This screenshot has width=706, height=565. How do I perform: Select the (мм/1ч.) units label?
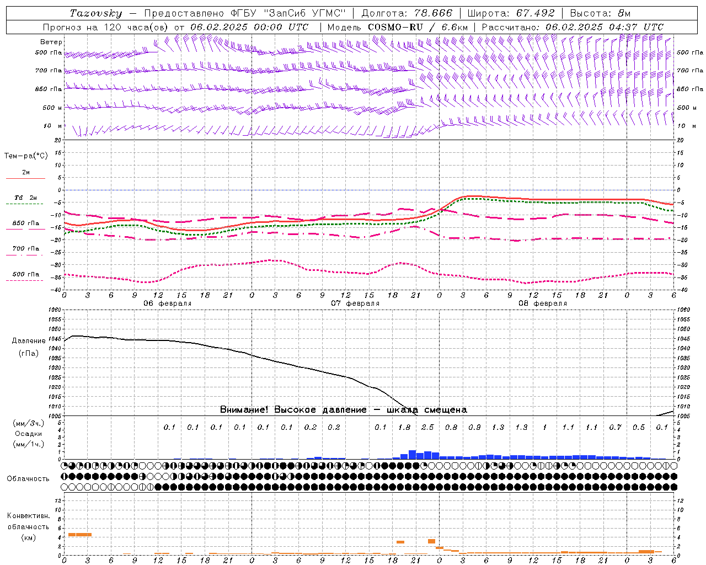pyautogui.click(x=28, y=444)
